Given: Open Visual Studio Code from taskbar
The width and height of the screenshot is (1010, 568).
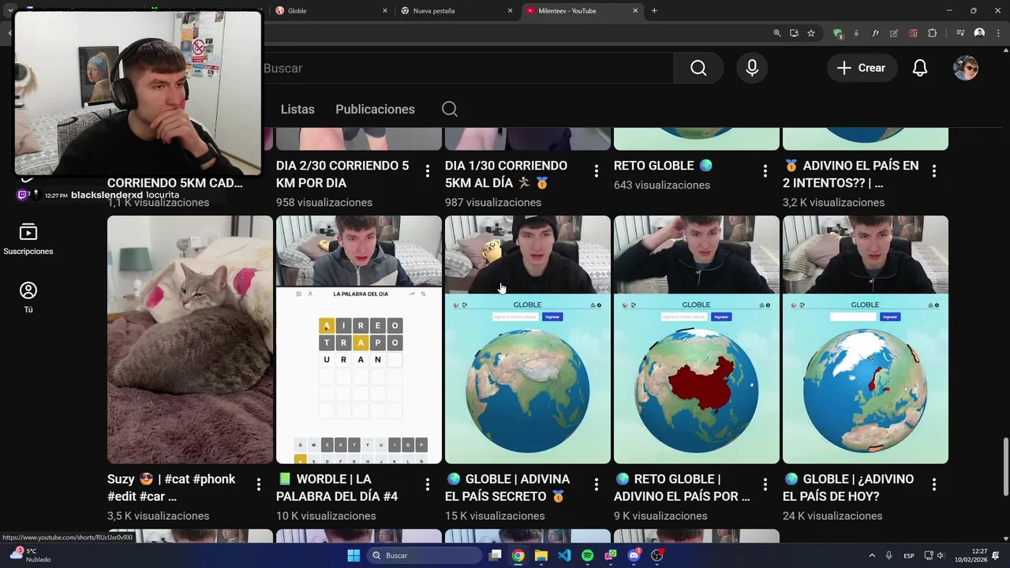Looking at the screenshot, I should tap(564, 555).
